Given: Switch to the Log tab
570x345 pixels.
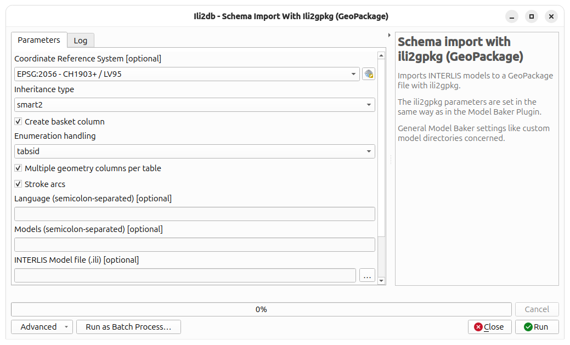Looking at the screenshot, I should (x=81, y=41).
